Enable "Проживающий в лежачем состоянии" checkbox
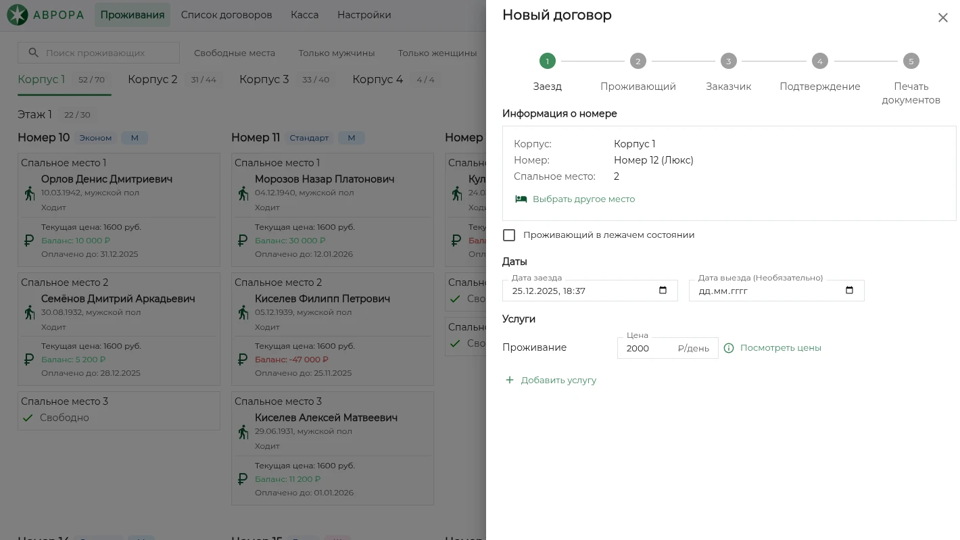 pyautogui.click(x=509, y=235)
